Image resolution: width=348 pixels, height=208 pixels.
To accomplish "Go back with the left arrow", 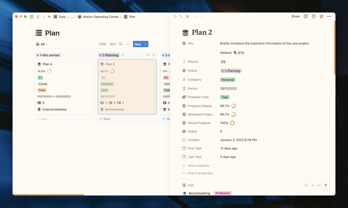I will click(38, 17).
